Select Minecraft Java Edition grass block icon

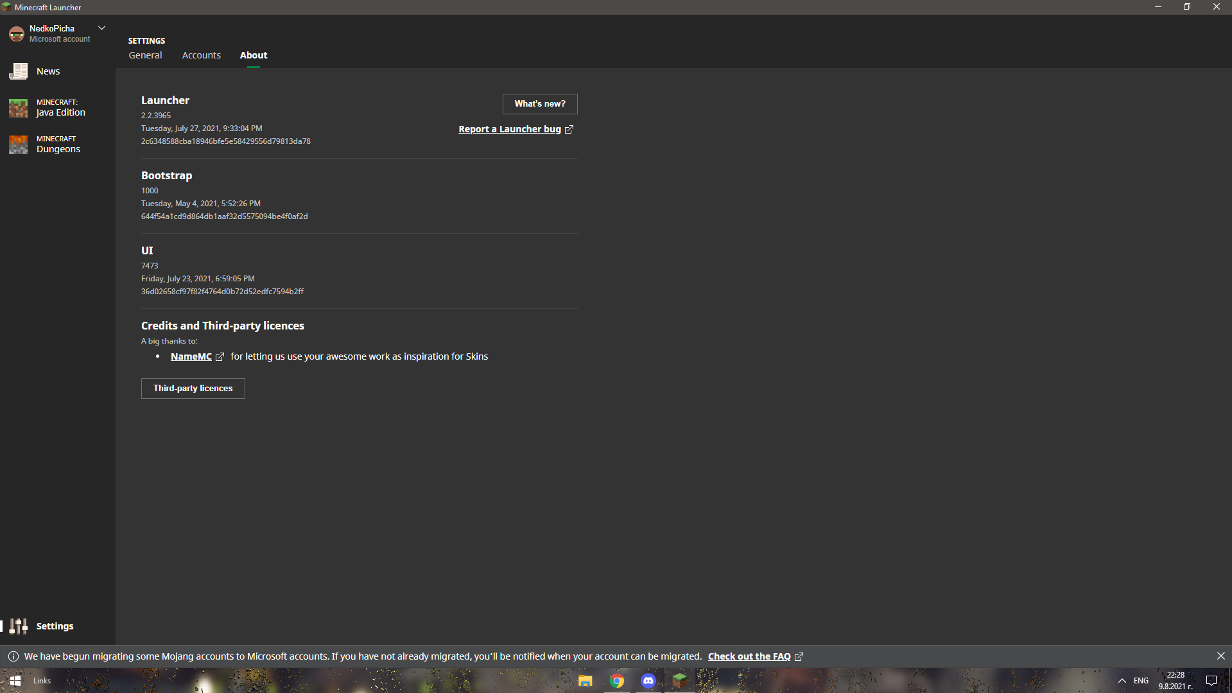[x=18, y=108]
